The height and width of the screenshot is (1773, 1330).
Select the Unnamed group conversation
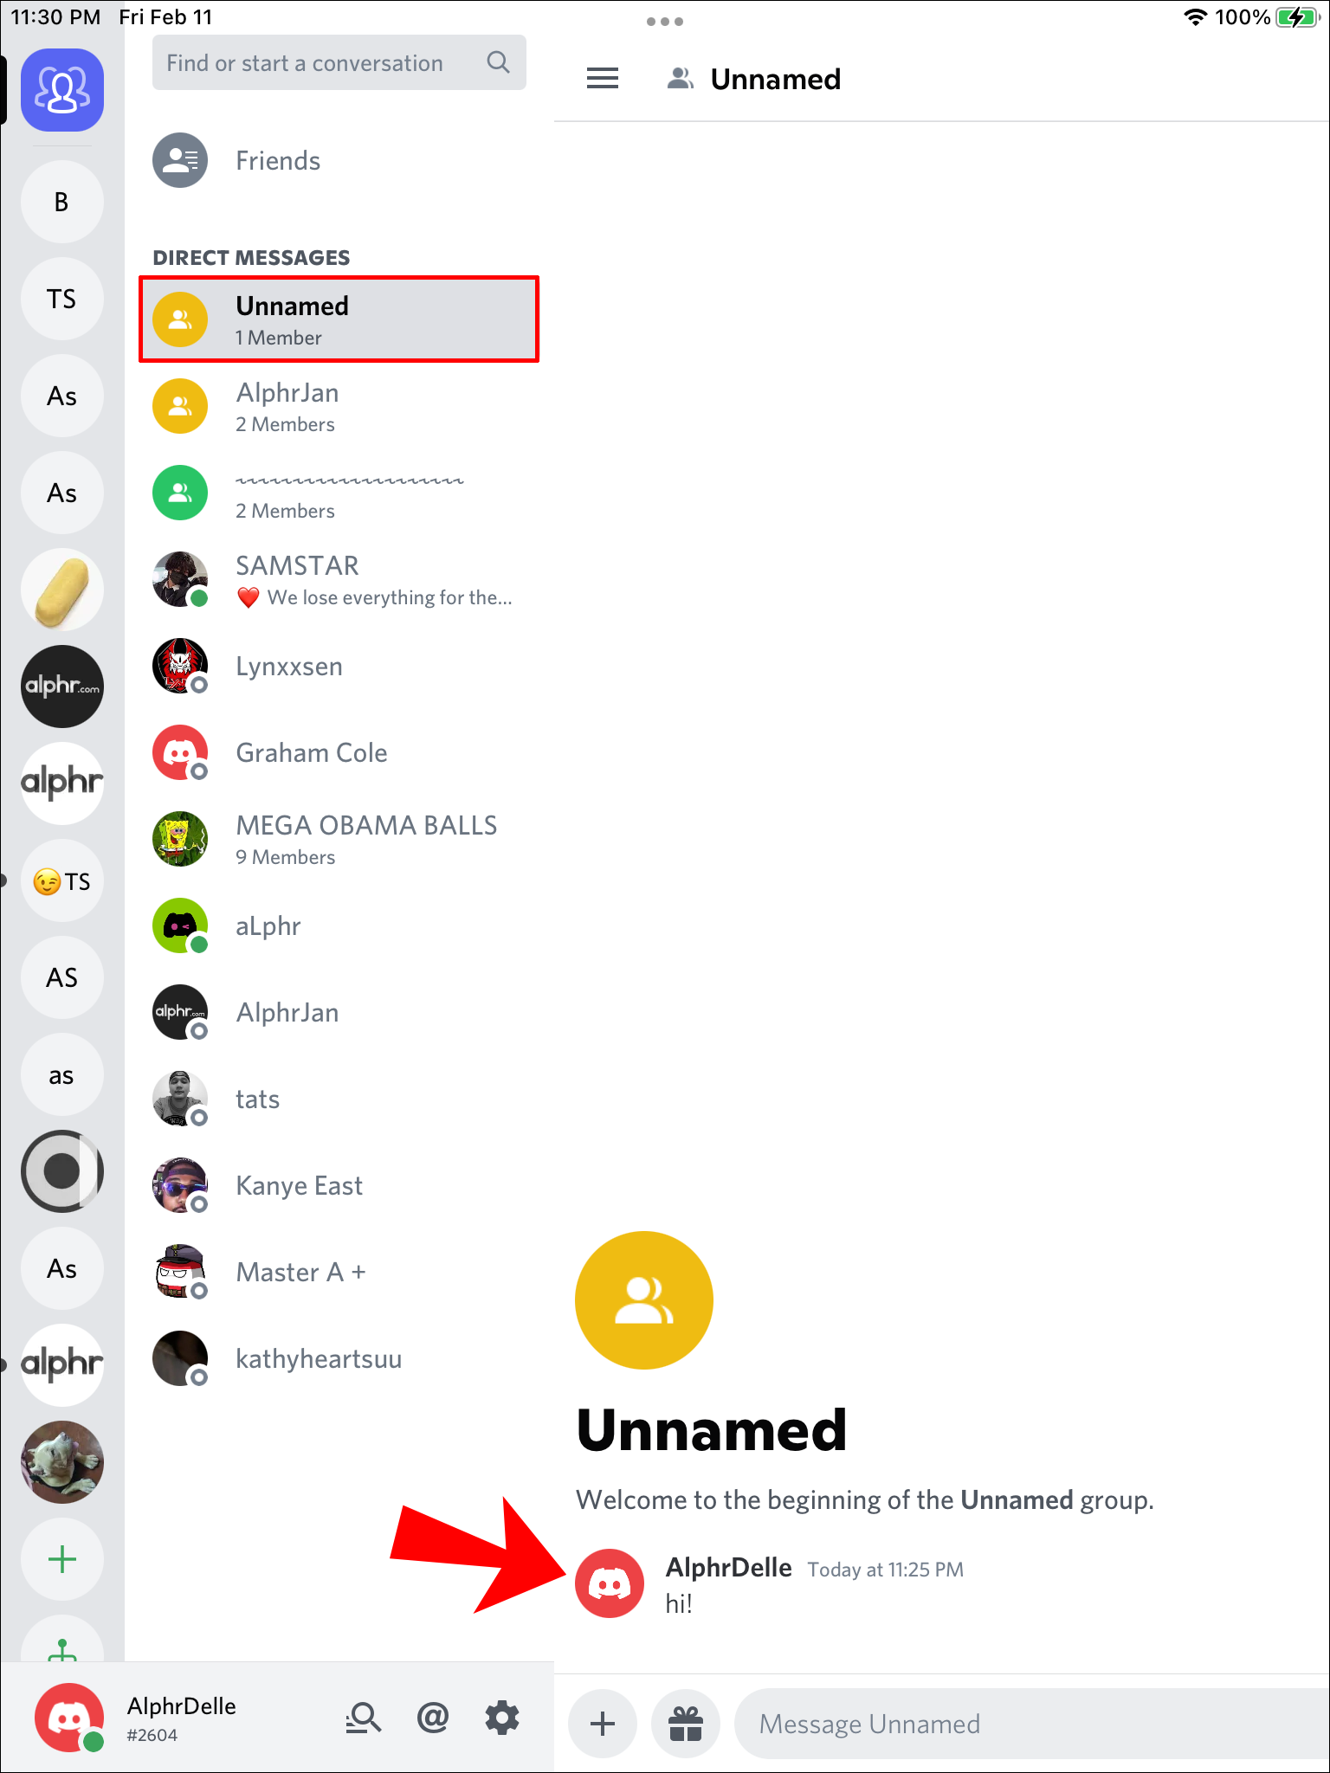(339, 319)
